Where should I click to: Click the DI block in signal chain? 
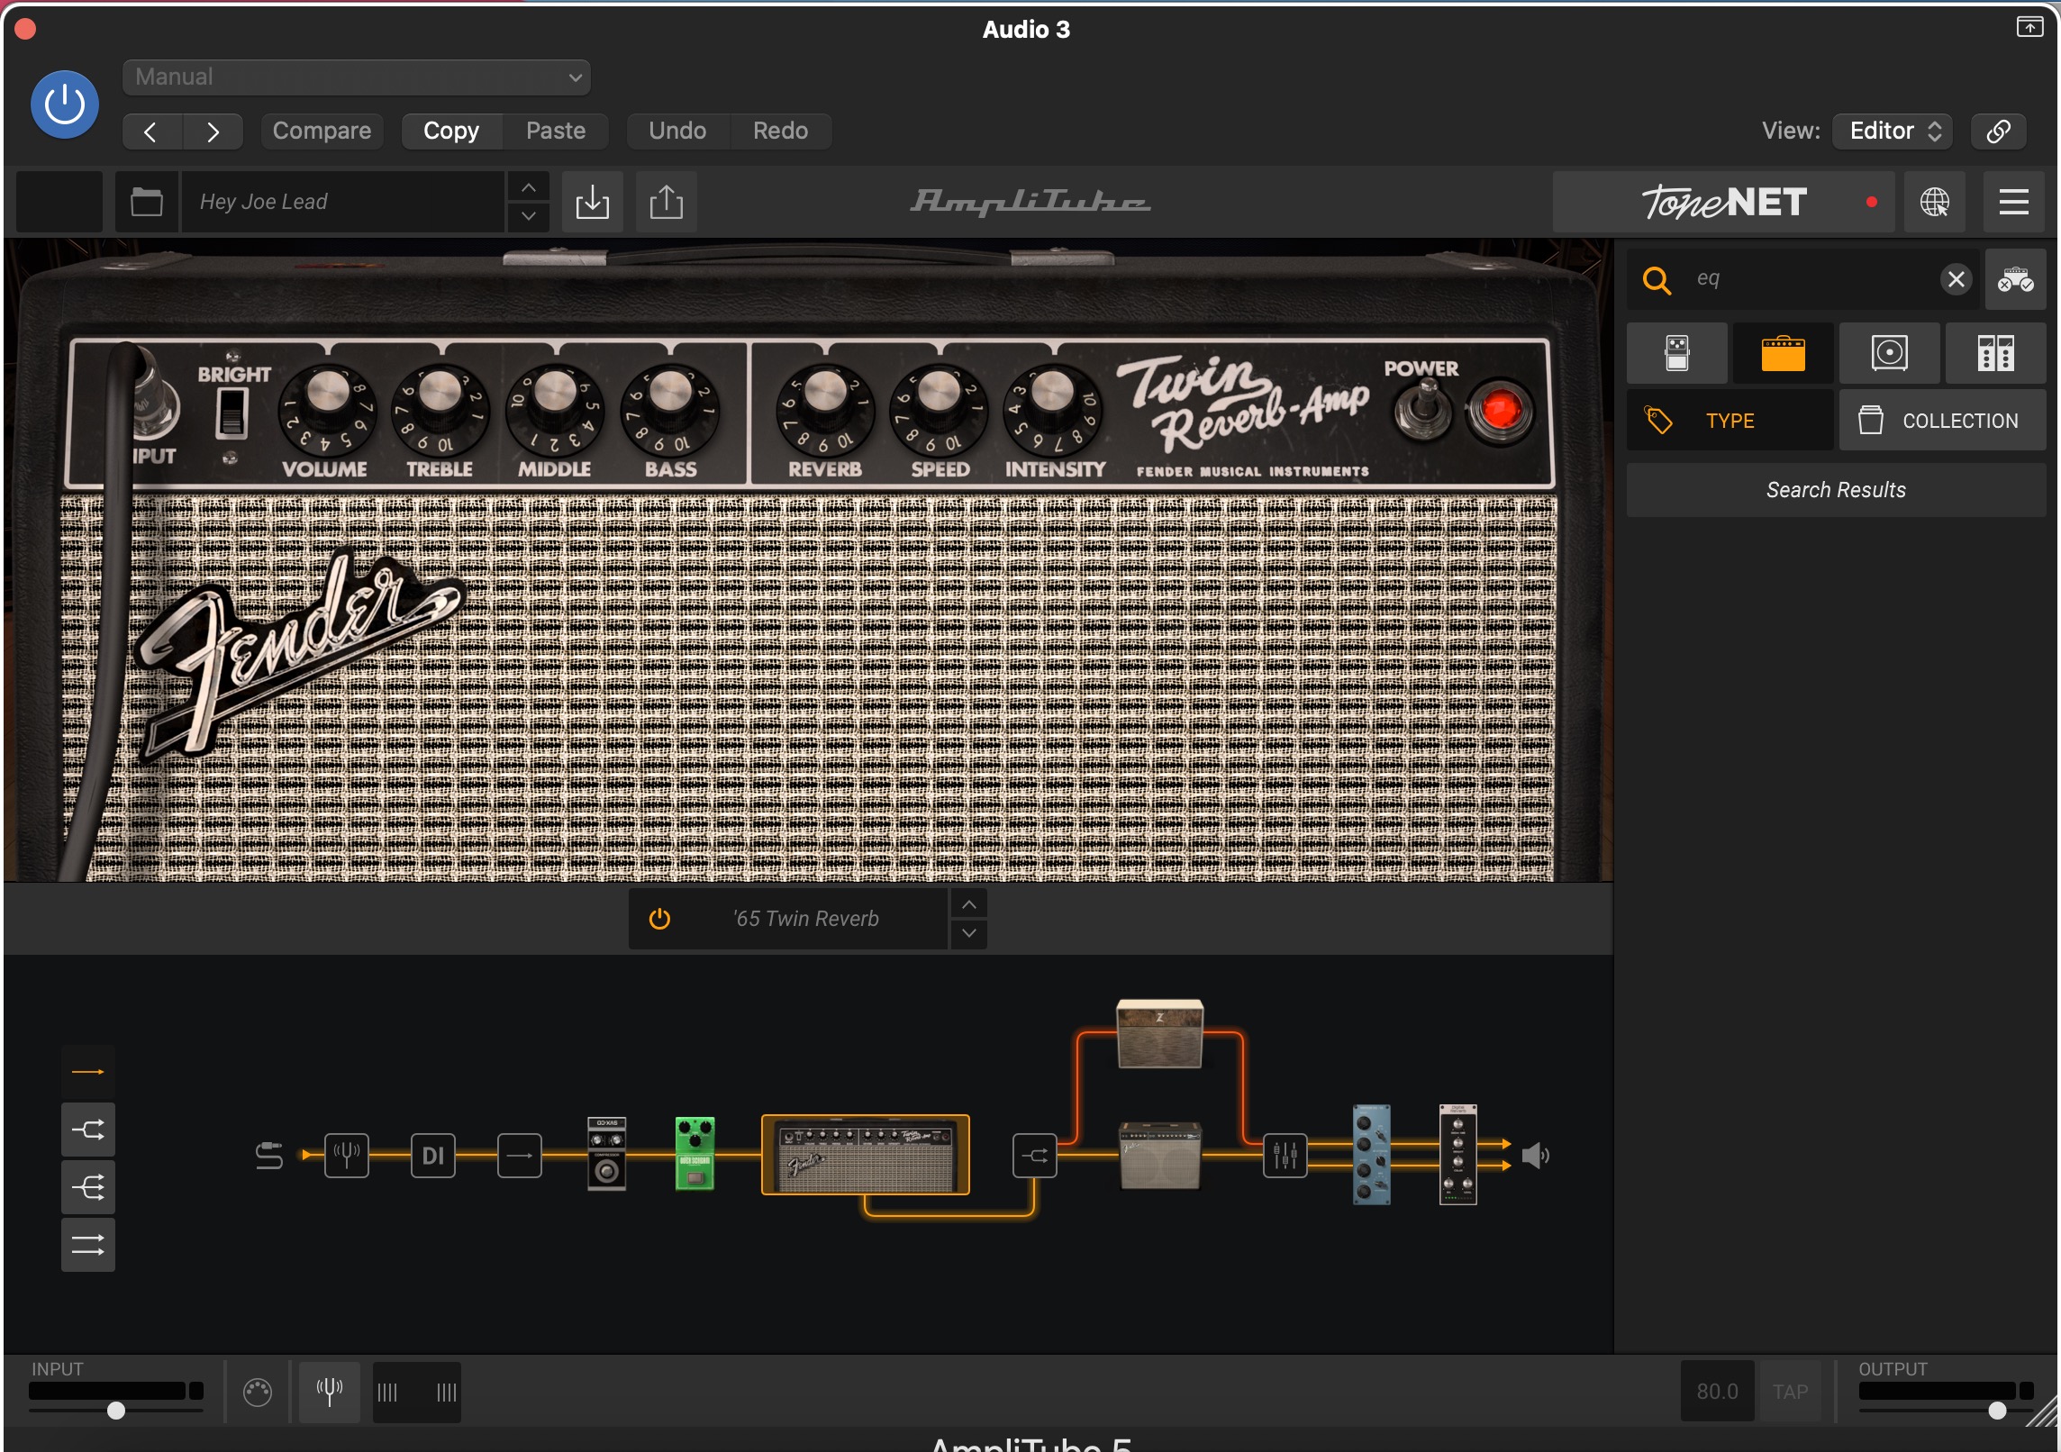point(433,1156)
